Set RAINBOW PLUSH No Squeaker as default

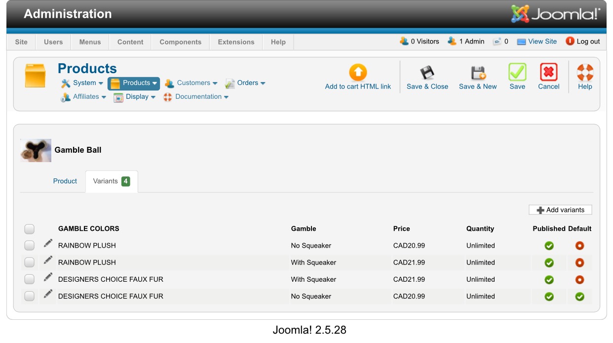[579, 246]
